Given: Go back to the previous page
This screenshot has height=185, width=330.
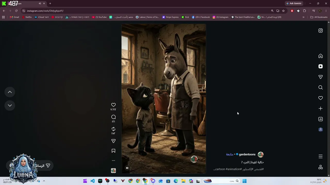Looking at the screenshot, I should click(x=4, y=11).
